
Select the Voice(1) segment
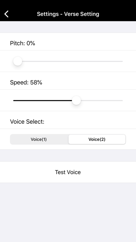[39, 139]
